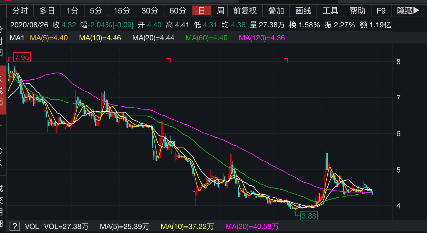Click the VOL indicator label
The width and height of the screenshot is (427, 233).
[x=32, y=227]
